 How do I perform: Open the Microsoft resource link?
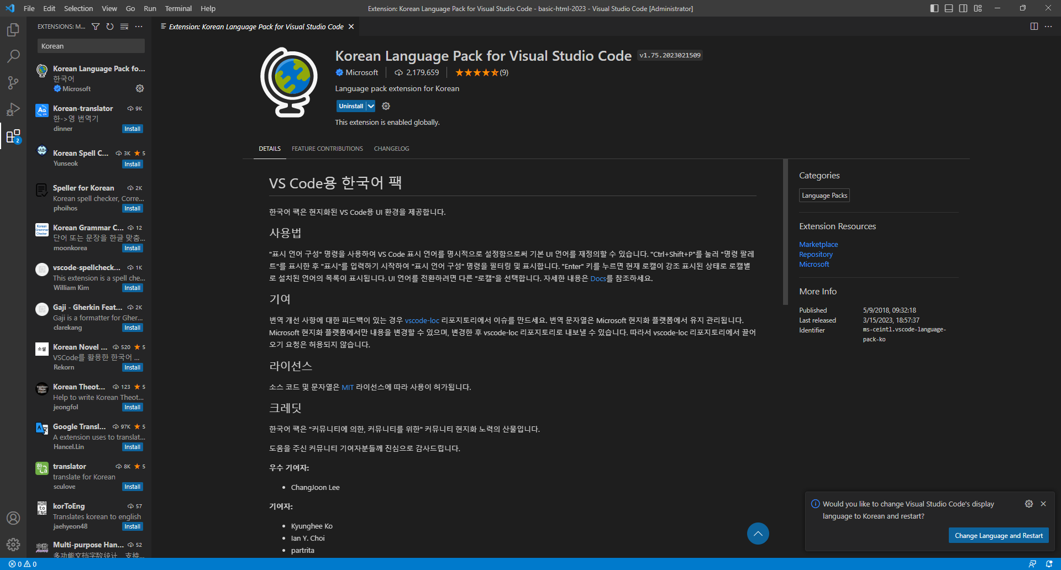pos(814,264)
